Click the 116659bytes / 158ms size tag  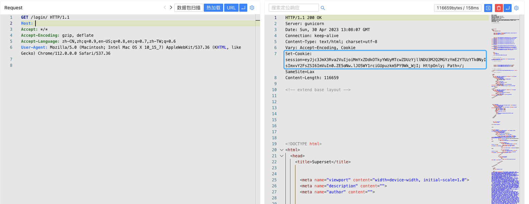point(457,8)
